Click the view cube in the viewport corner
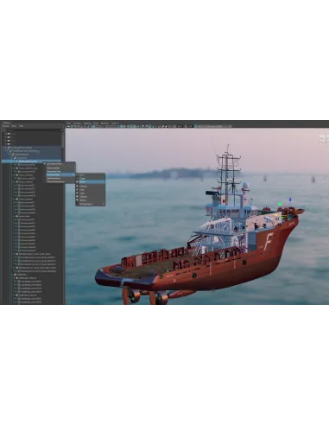 click(325, 138)
